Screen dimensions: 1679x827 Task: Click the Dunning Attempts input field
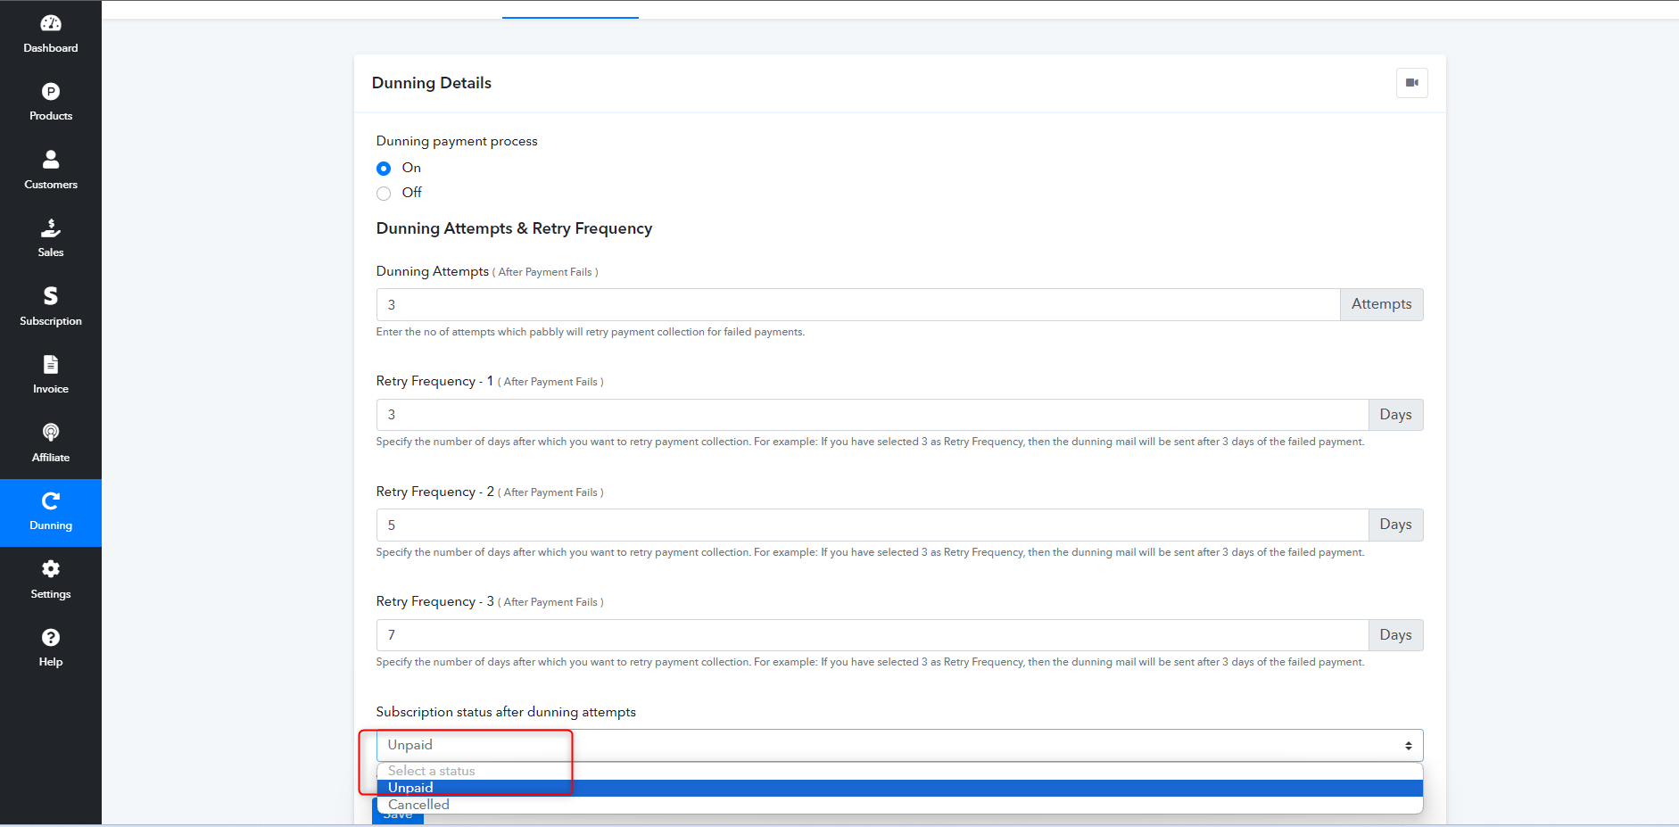[858, 304]
